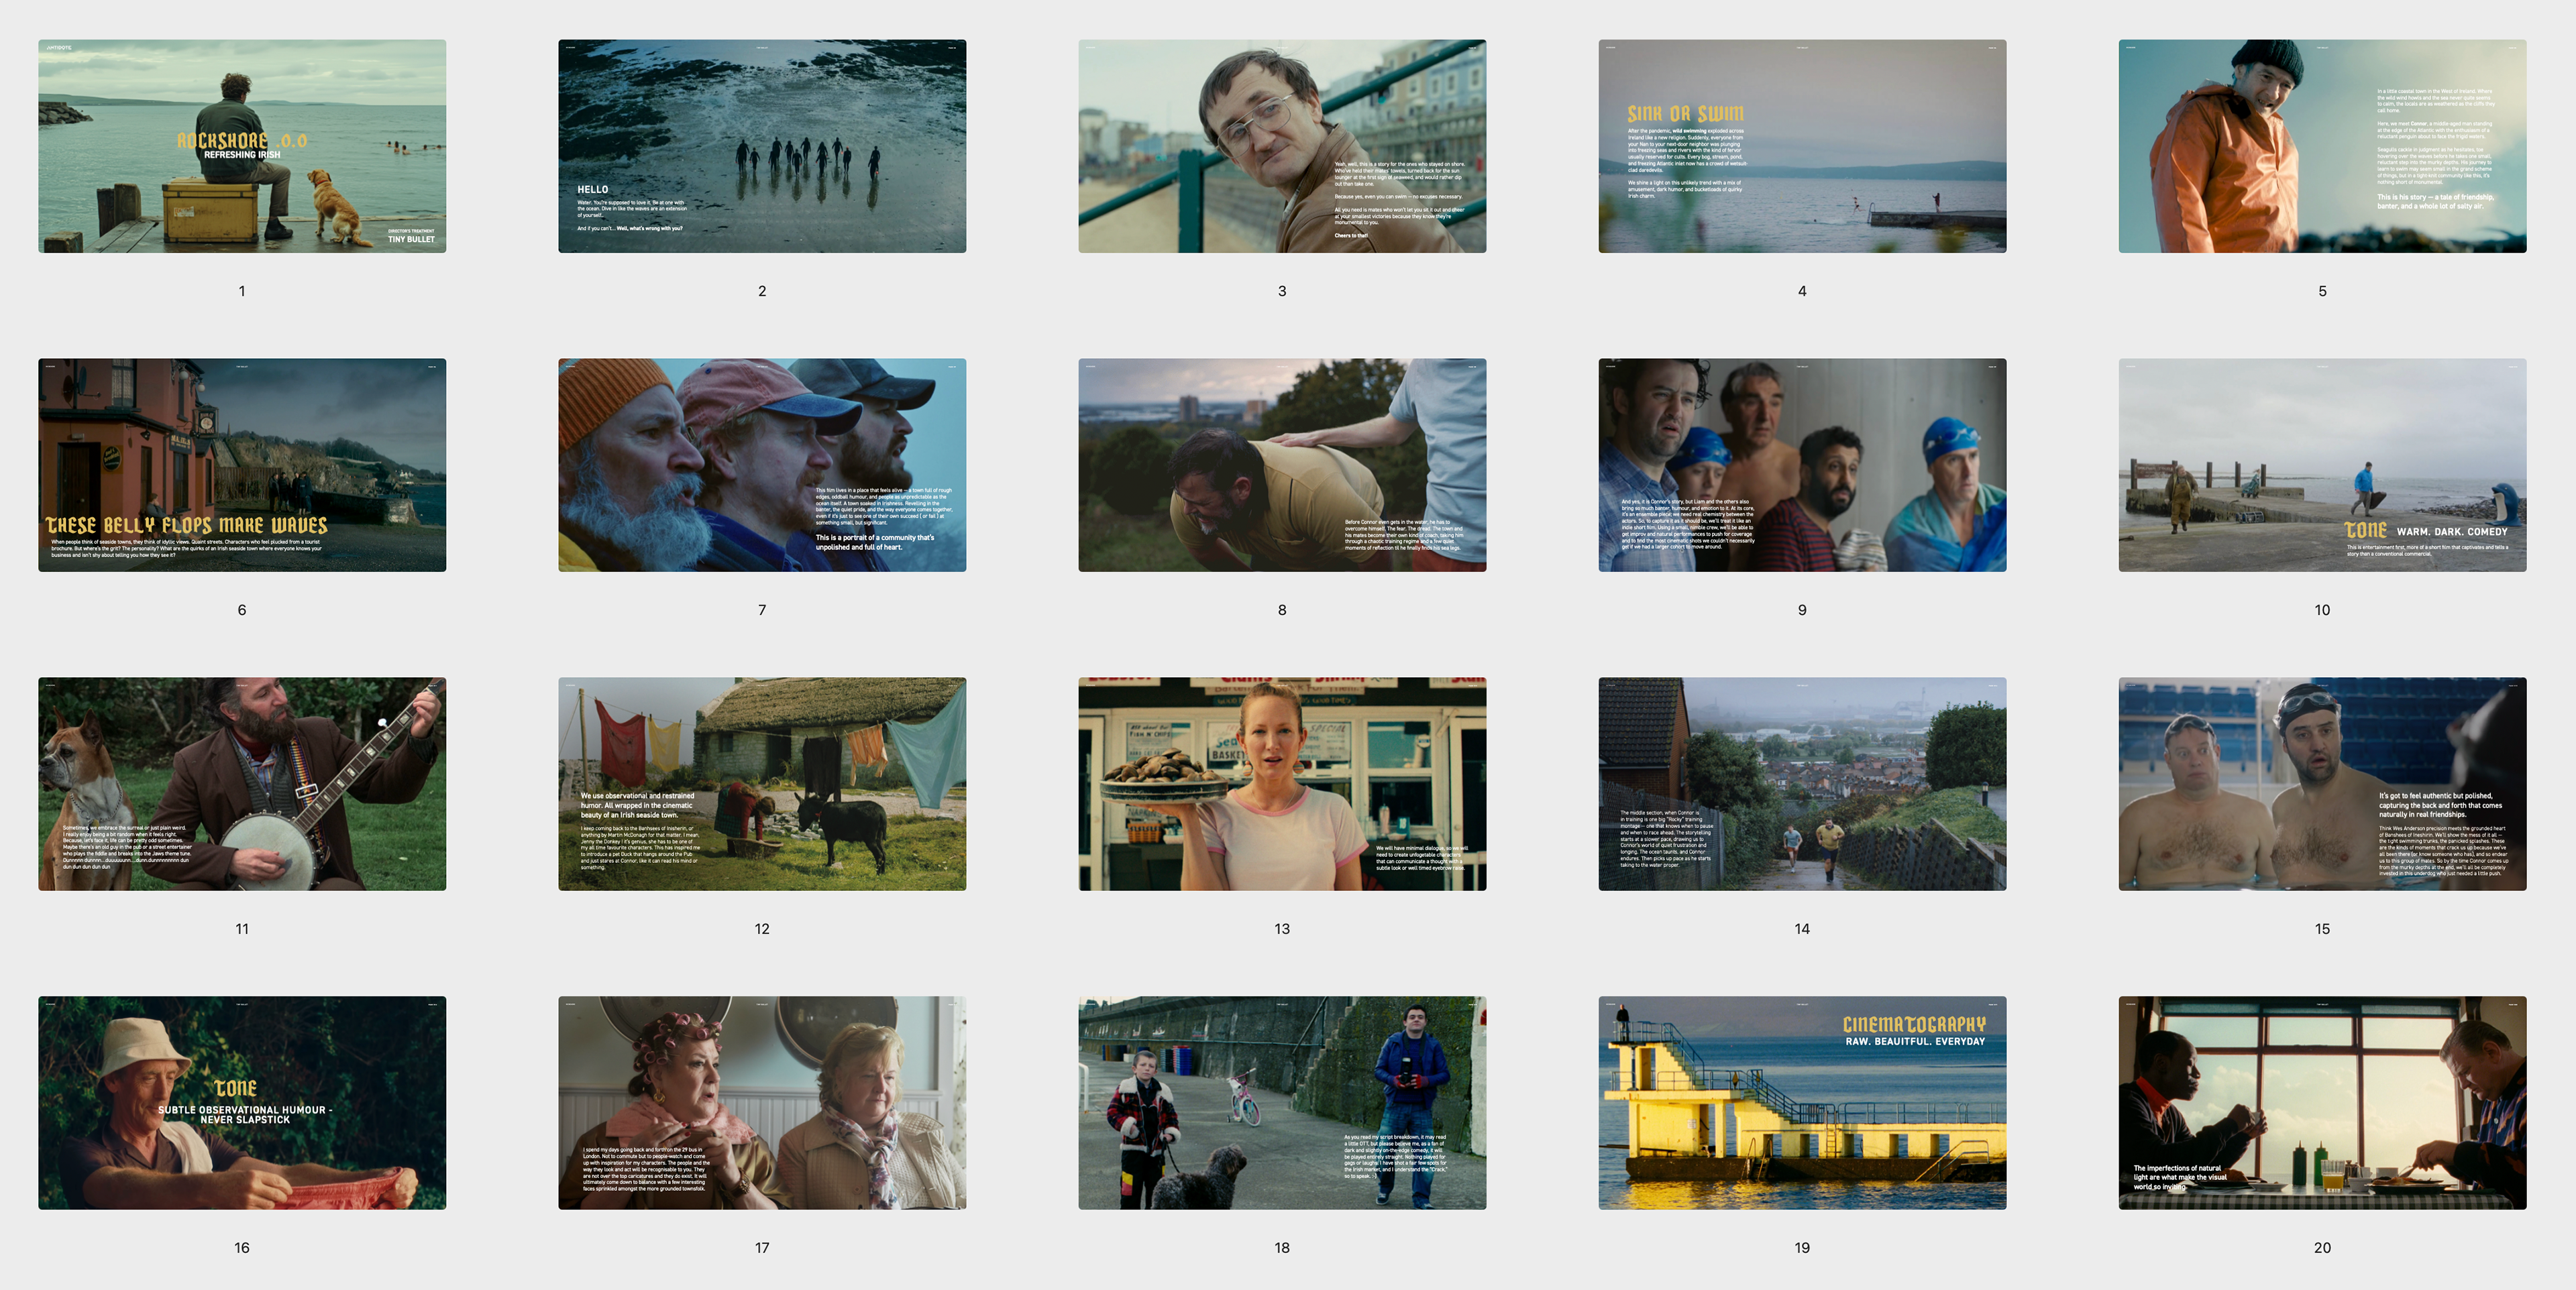Viewport: 2576px width, 1290px height.
Task: Select slide 15 two men in pool
Action: [x=2322, y=783]
